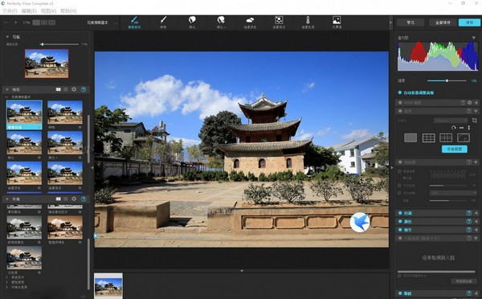482x299 pixels.
Task: Open the 编辑(E) menu
Action: [29, 10]
